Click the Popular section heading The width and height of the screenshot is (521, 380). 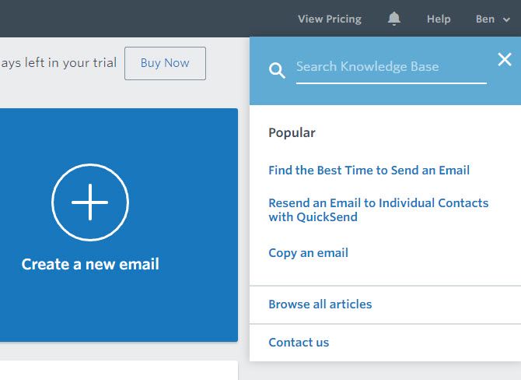(x=292, y=132)
